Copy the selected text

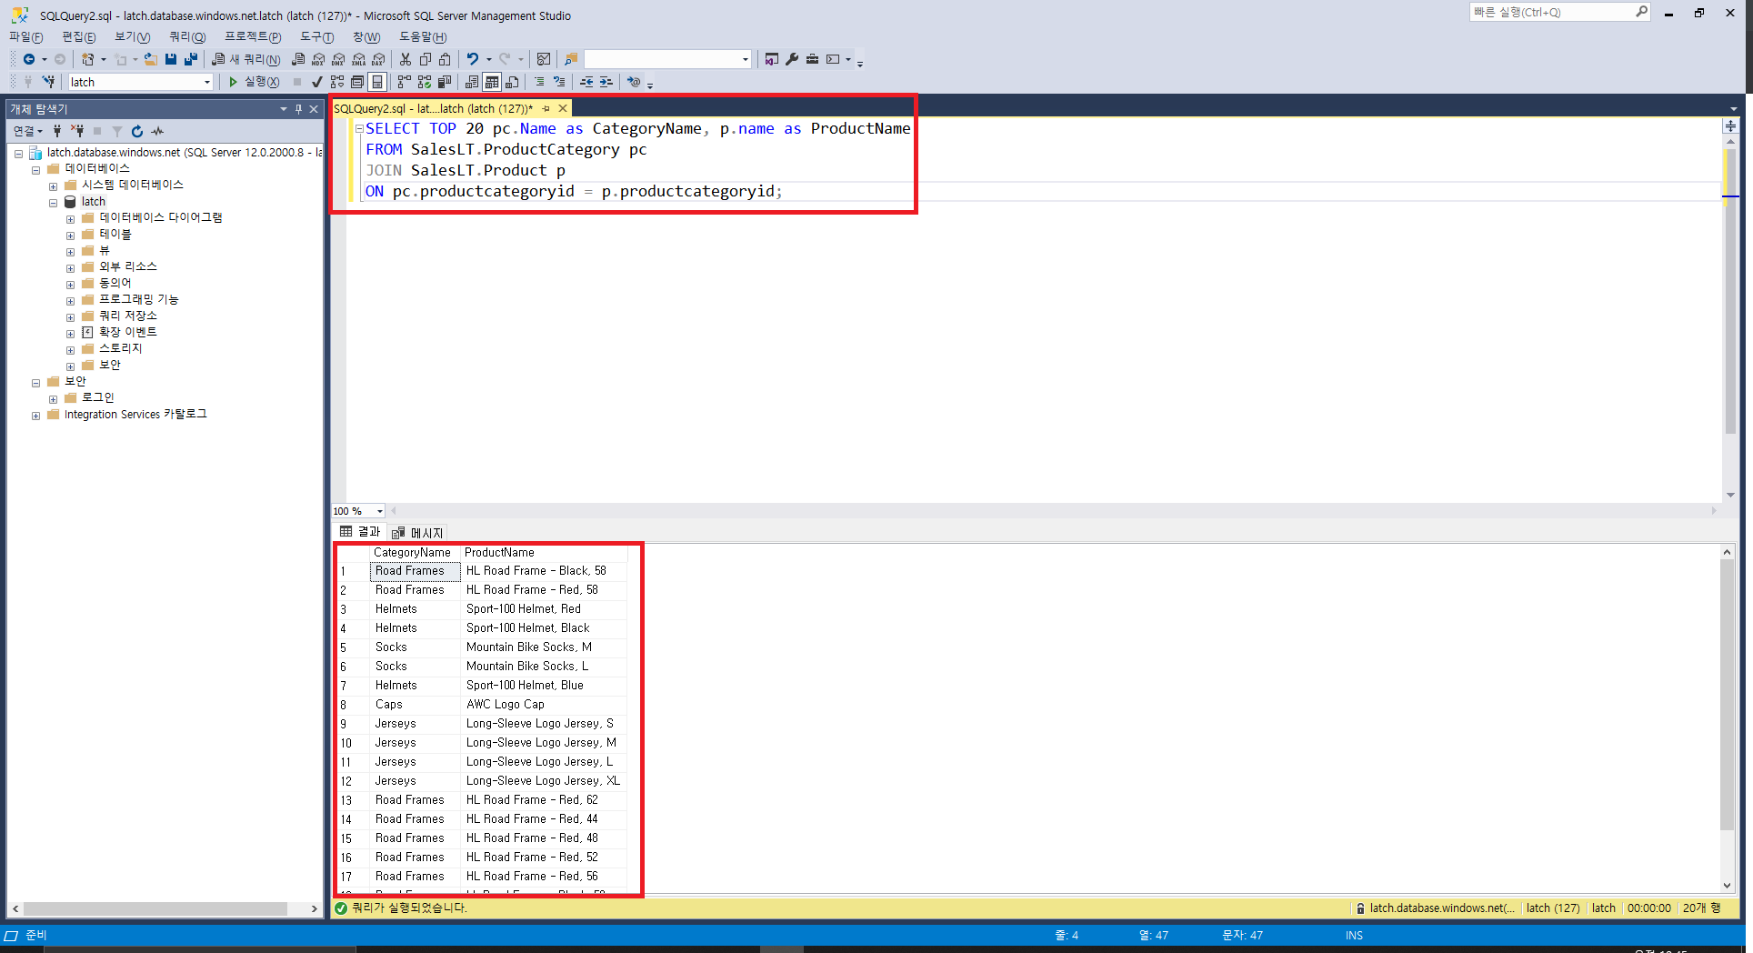coord(425,59)
